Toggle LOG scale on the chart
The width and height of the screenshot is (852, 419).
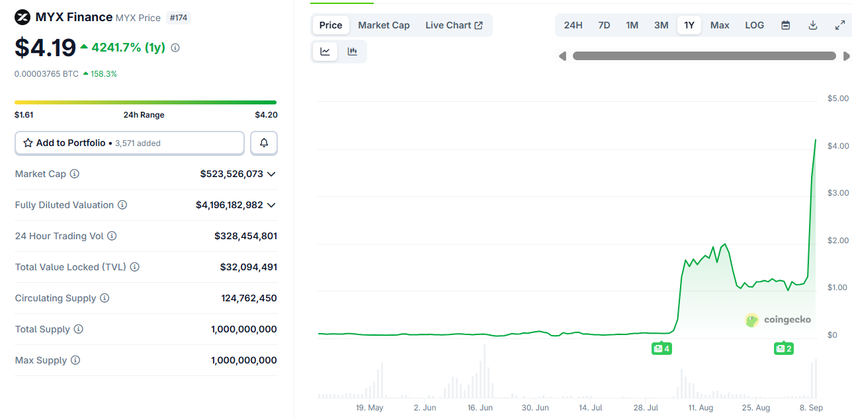pyautogui.click(x=754, y=24)
